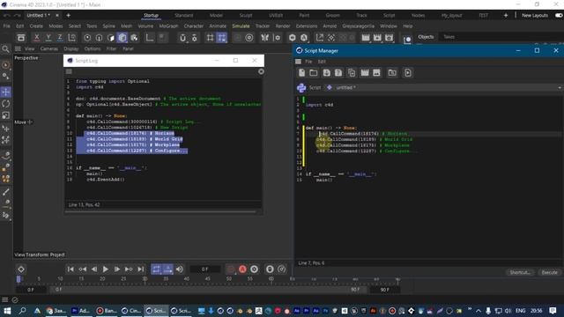
Task: Click the highlighted workplane grid icon
Action: pyautogui.click(x=222, y=37)
